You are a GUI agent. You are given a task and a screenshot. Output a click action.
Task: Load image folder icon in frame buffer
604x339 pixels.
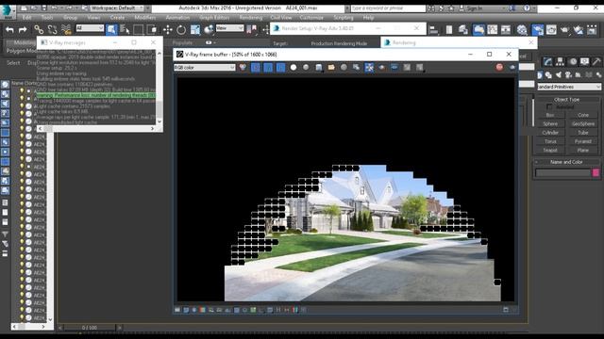point(331,68)
